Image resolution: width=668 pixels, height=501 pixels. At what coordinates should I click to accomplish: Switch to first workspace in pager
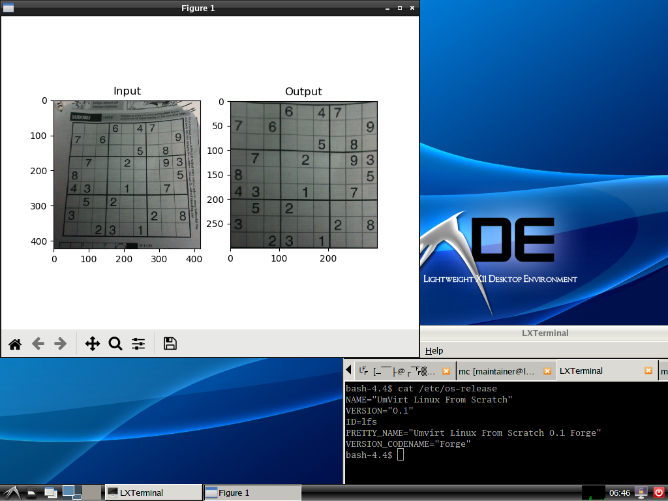[72, 493]
